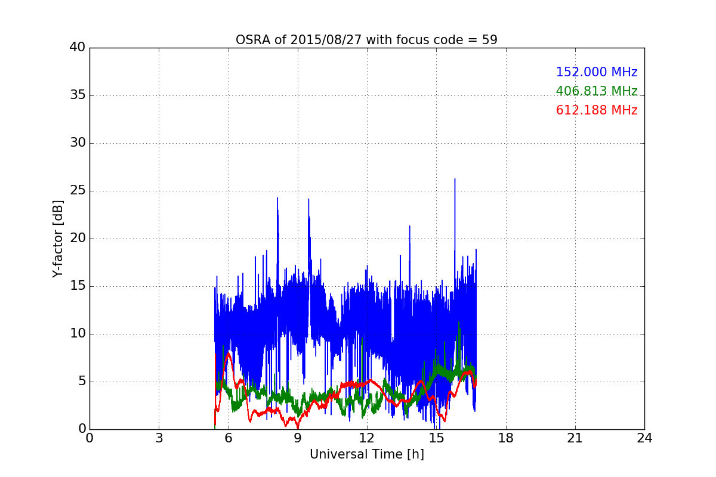716x477 pixels.
Task: Click the x-axis tick value 21
Action: [x=575, y=438]
